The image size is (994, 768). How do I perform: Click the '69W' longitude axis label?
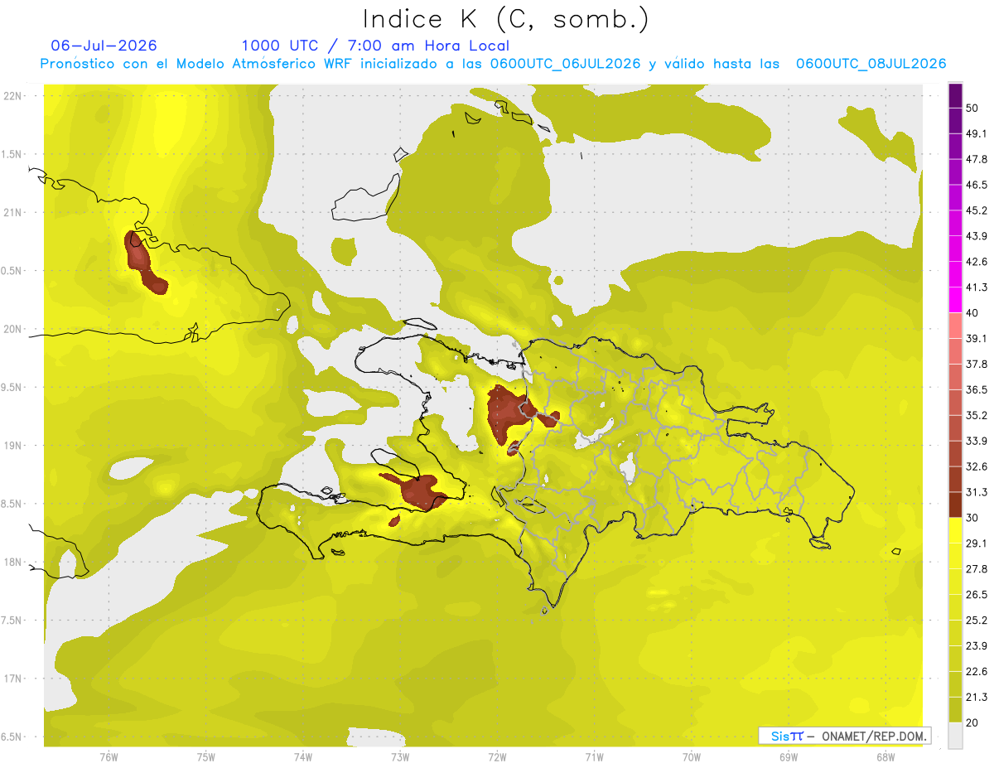click(x=789, y=757)
